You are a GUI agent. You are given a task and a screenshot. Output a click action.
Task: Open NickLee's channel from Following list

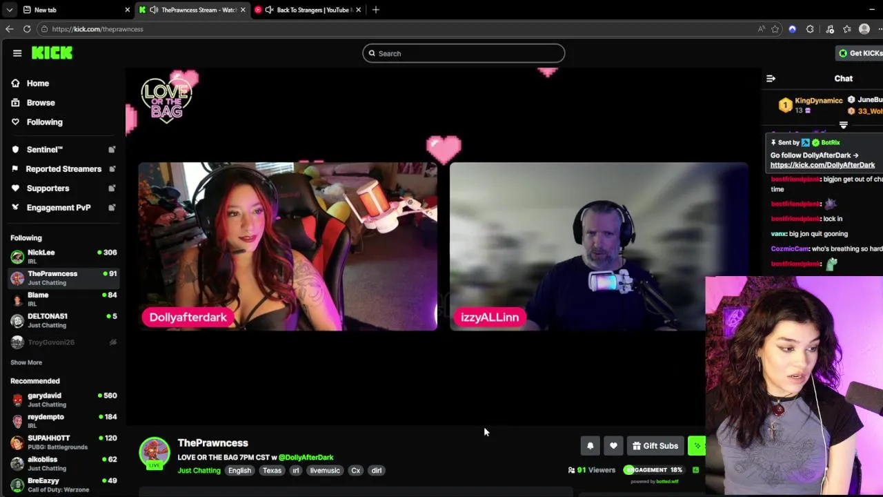tap(63, 257)
